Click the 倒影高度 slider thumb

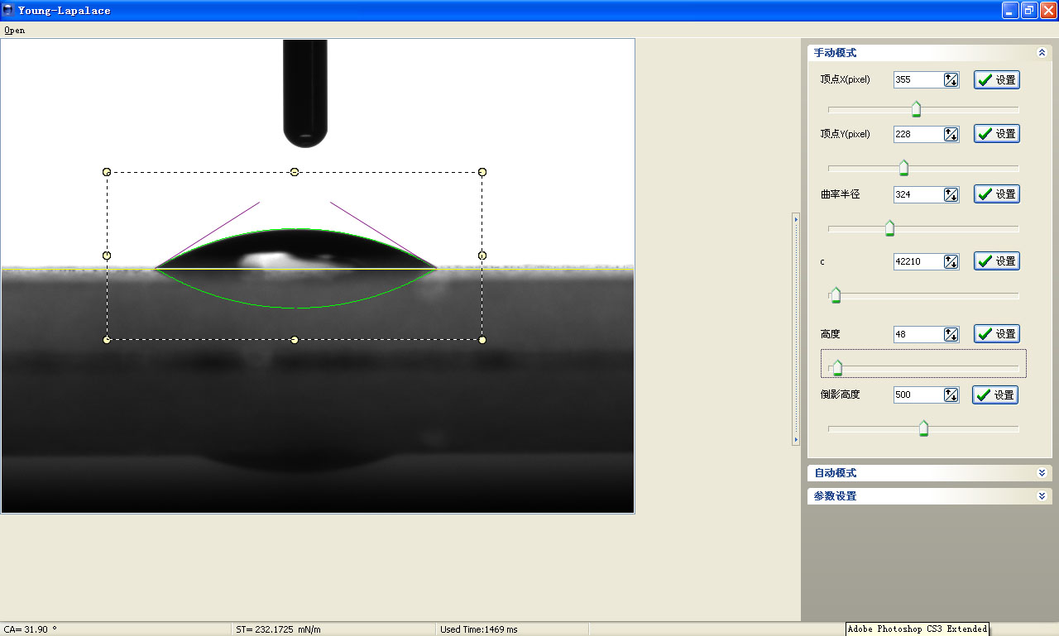923,428
